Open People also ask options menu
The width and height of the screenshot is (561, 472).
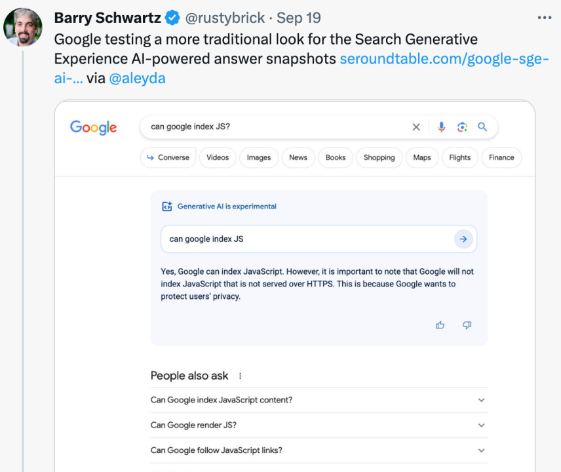(x=241, y=376)
